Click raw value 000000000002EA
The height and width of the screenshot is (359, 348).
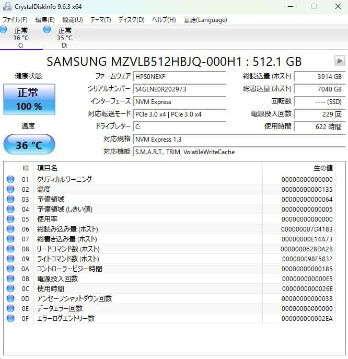pos(307,319)
